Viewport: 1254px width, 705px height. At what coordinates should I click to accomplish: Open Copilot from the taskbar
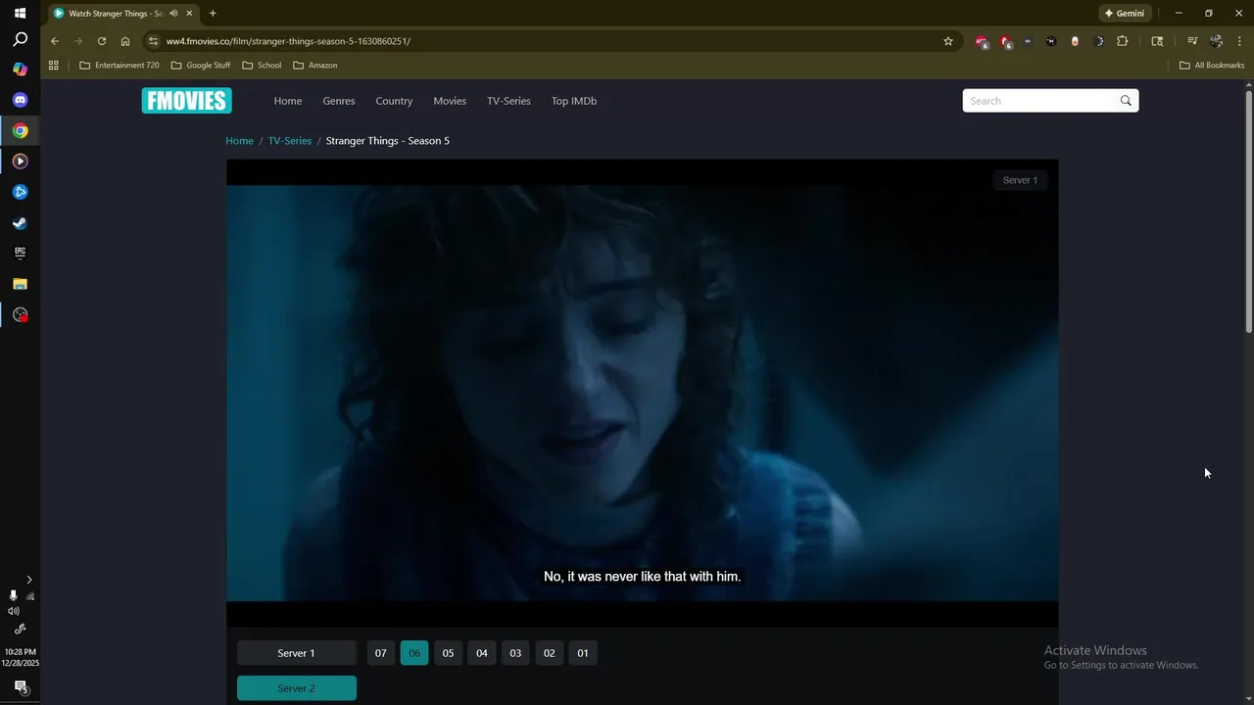20,70
